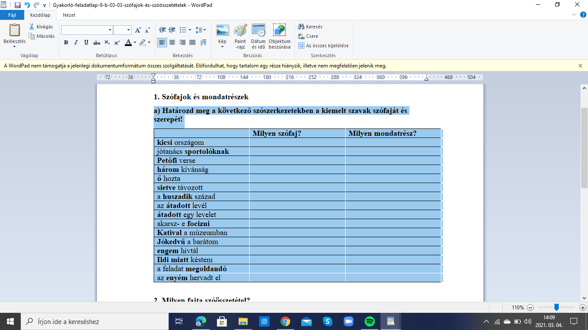
Task: Toggle Bold formatting
Action: [66, 42]
